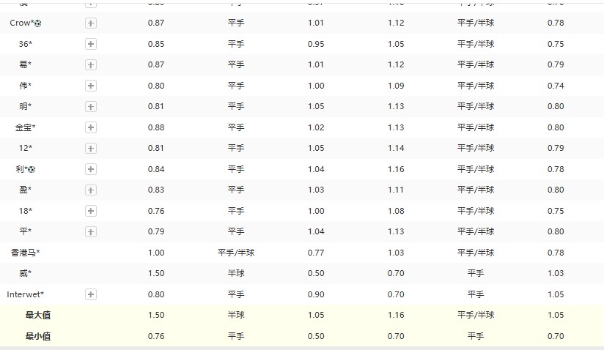Hit the plus icon next to 平*
This screenshot has width=604, height=350.
91,232
